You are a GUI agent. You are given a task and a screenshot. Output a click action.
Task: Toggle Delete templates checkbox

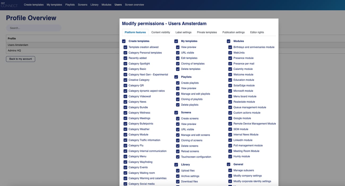[x=178, y=69]
